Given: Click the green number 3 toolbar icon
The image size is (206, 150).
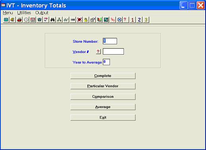Looking at the screenshot, I should click(146, 20).
